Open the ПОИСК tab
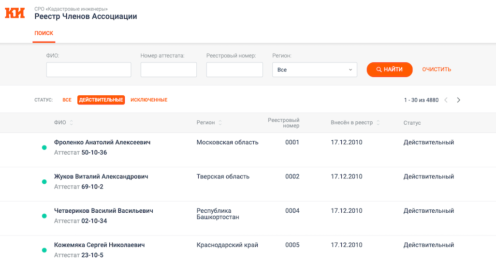The height and width of the screenshot is (264, 496). [44, 33]
